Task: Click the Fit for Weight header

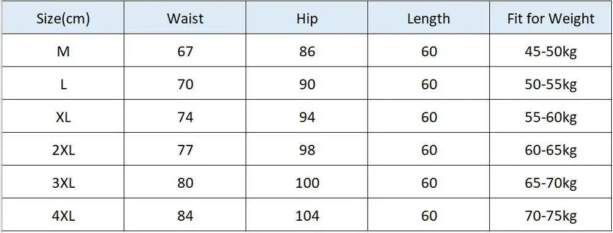Action: [550, 19]
